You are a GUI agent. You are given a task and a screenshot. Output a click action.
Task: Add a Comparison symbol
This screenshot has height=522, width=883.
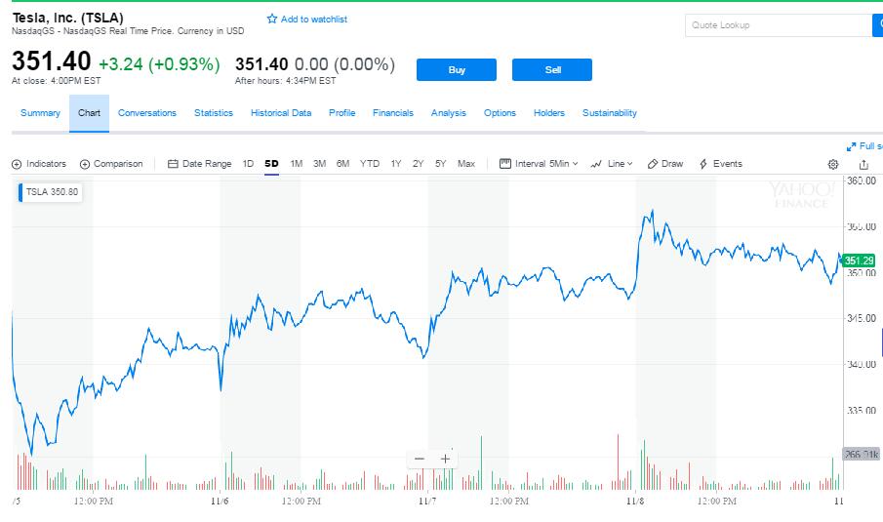click(x=111, y=164)
